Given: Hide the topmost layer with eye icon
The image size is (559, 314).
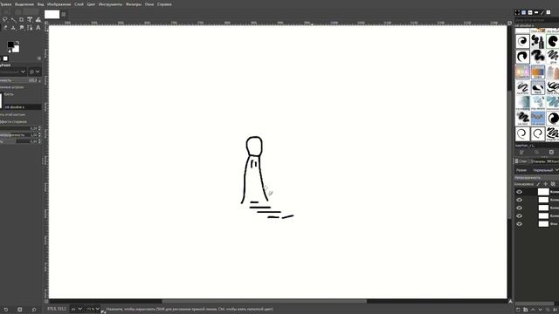Looking at the screenshot, I should pos(519,192).
